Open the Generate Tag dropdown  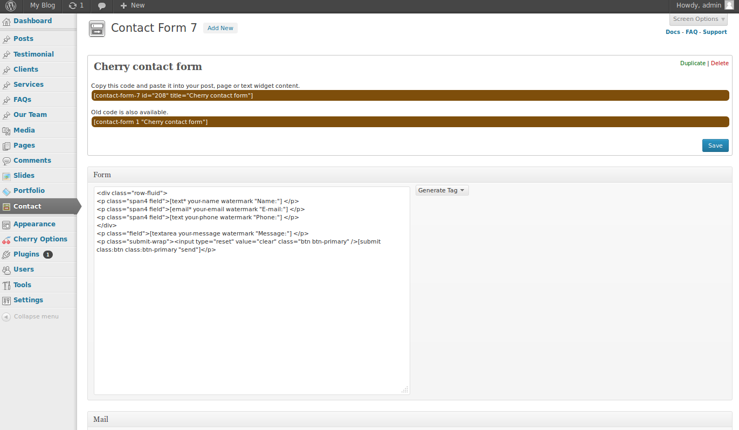coord(442,190)
